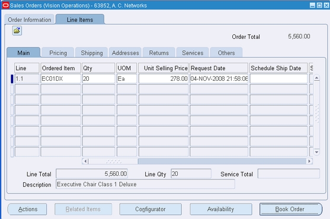The width and height of the screenshot is (330, 219).
Task: Click the current record indicator for line 1.1
Action: [x=12, y=79]
